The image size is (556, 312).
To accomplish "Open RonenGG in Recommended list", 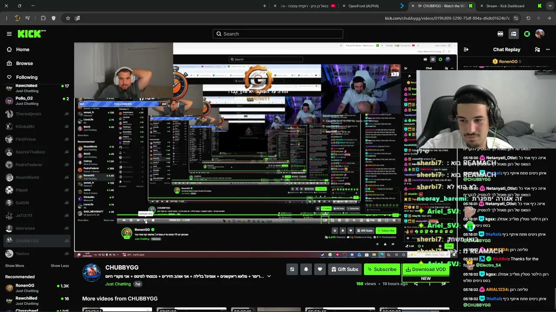I will (37, 288).
